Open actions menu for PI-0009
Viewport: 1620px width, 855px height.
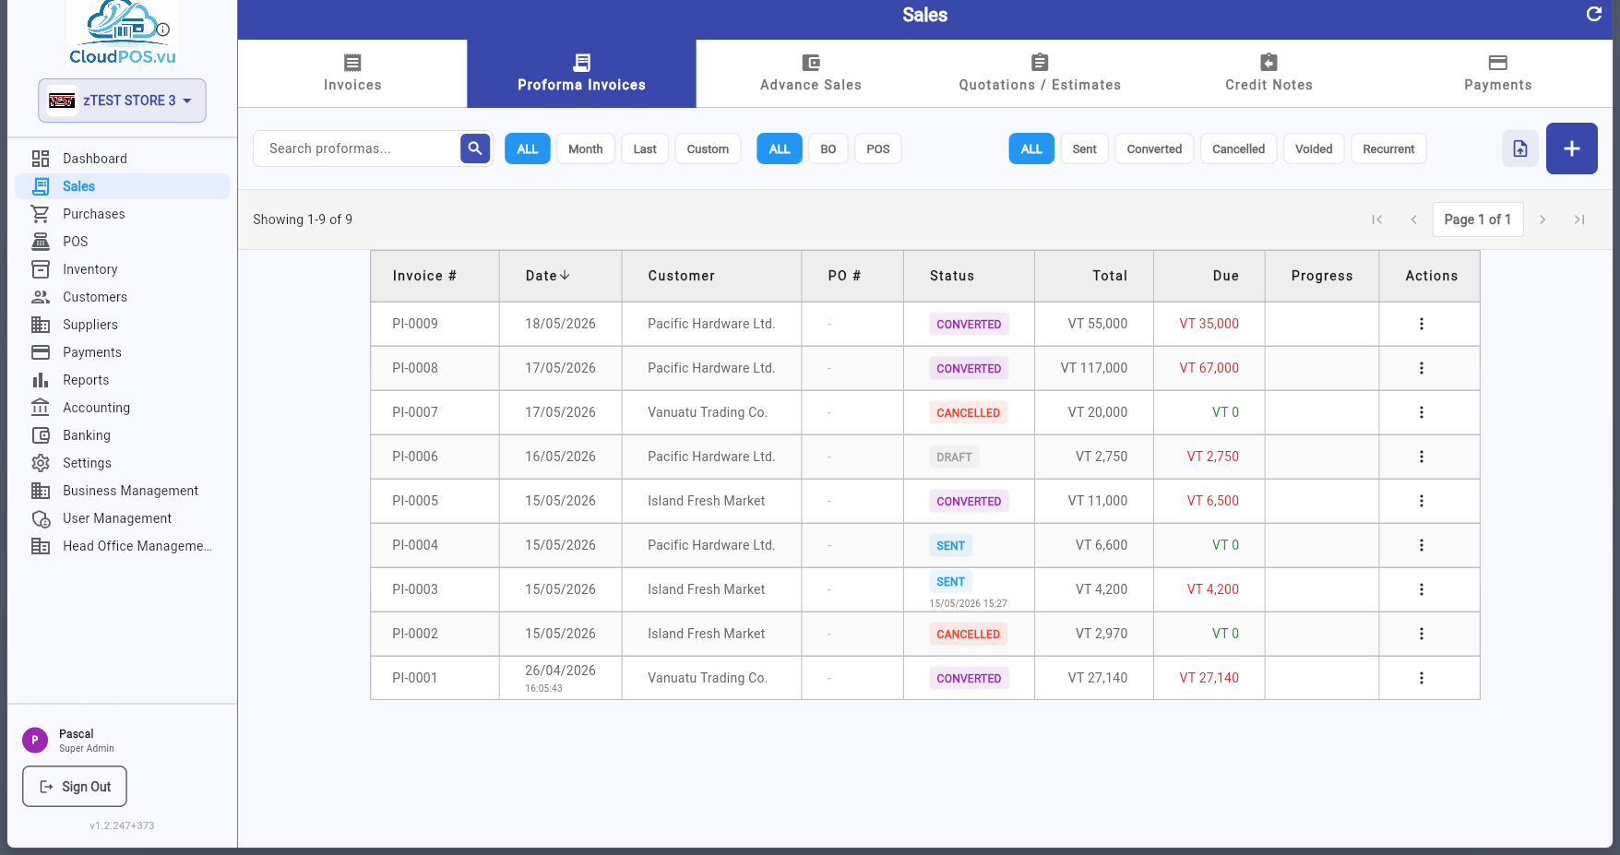click(x=1421, y=324)
